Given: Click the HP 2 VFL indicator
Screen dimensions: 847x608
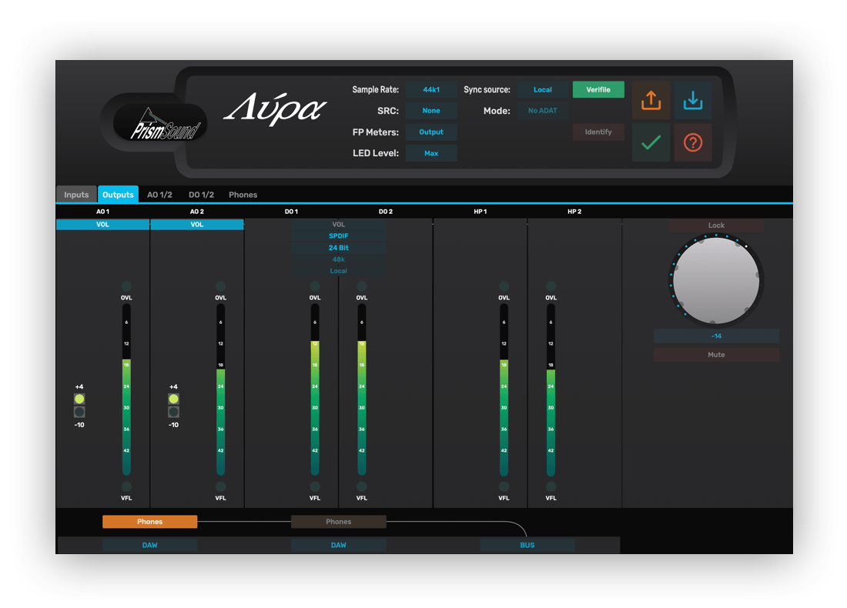Looking at the screenshot, I should (551, 486).
